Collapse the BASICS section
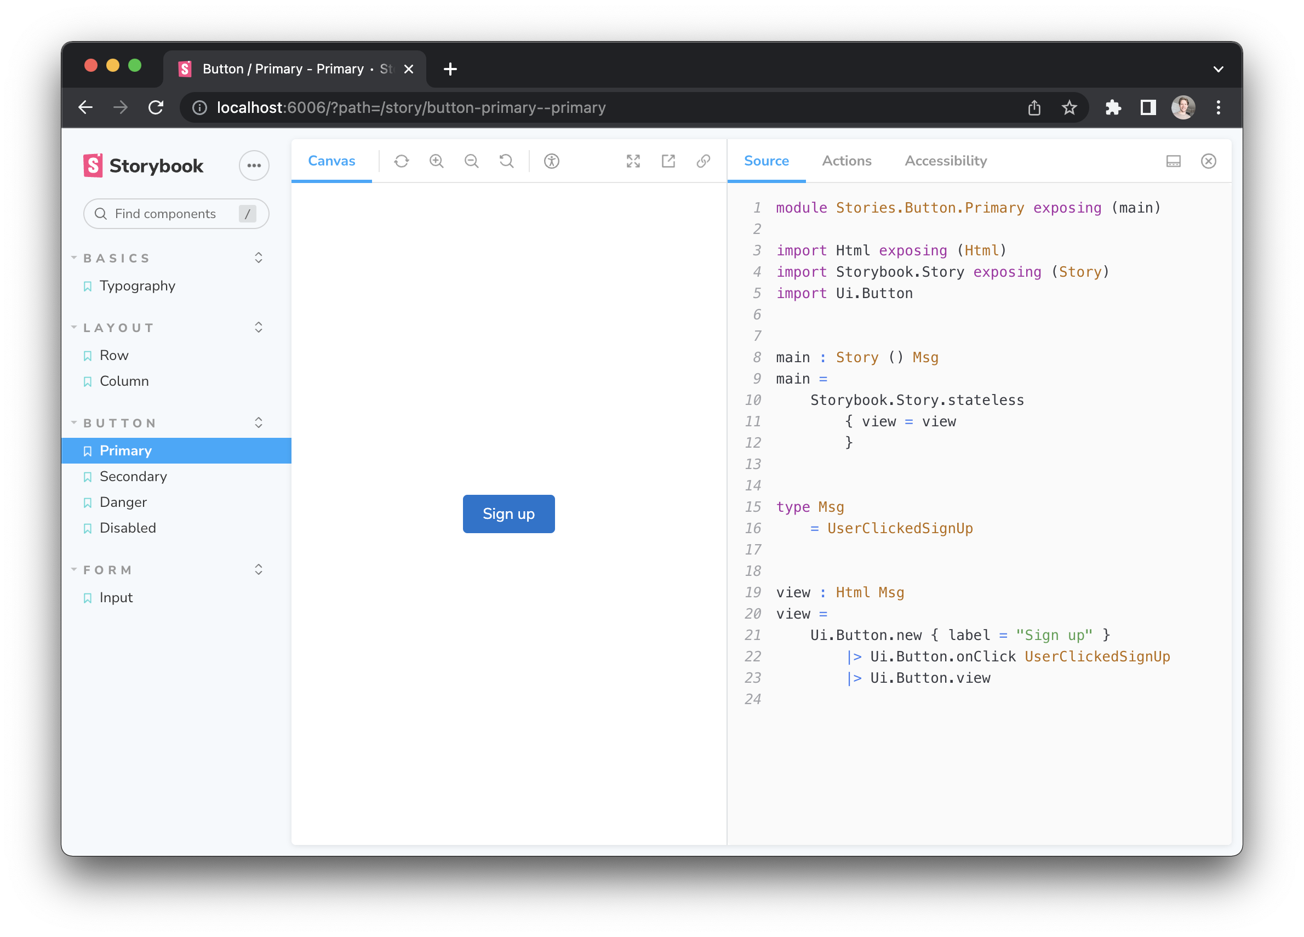1304x937 pixels. 117,258
